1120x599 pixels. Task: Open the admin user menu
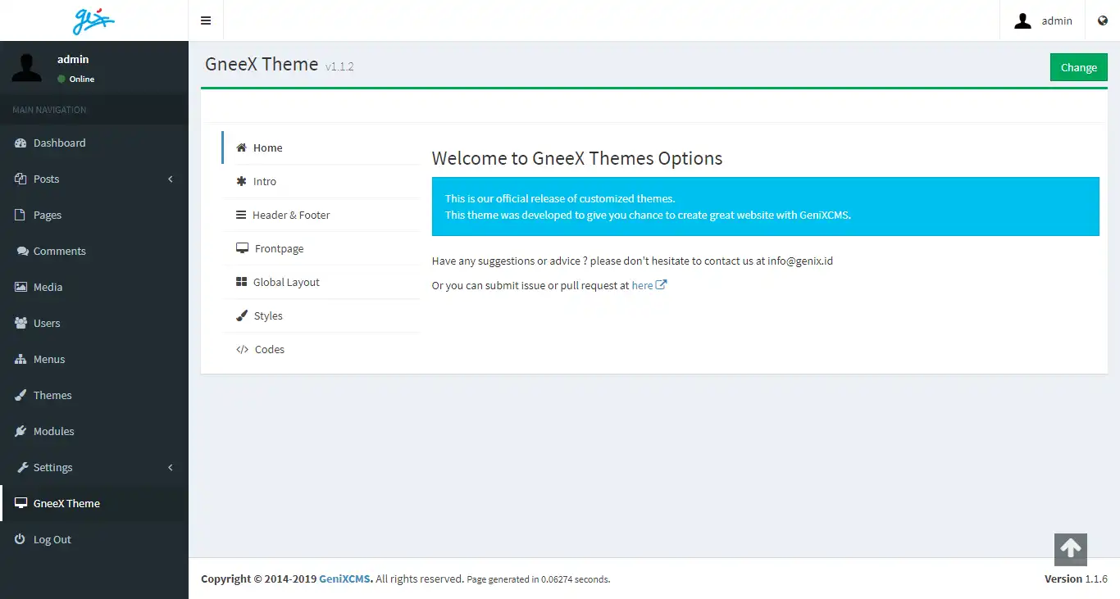pyautogui.click(x=1043, y=20)
